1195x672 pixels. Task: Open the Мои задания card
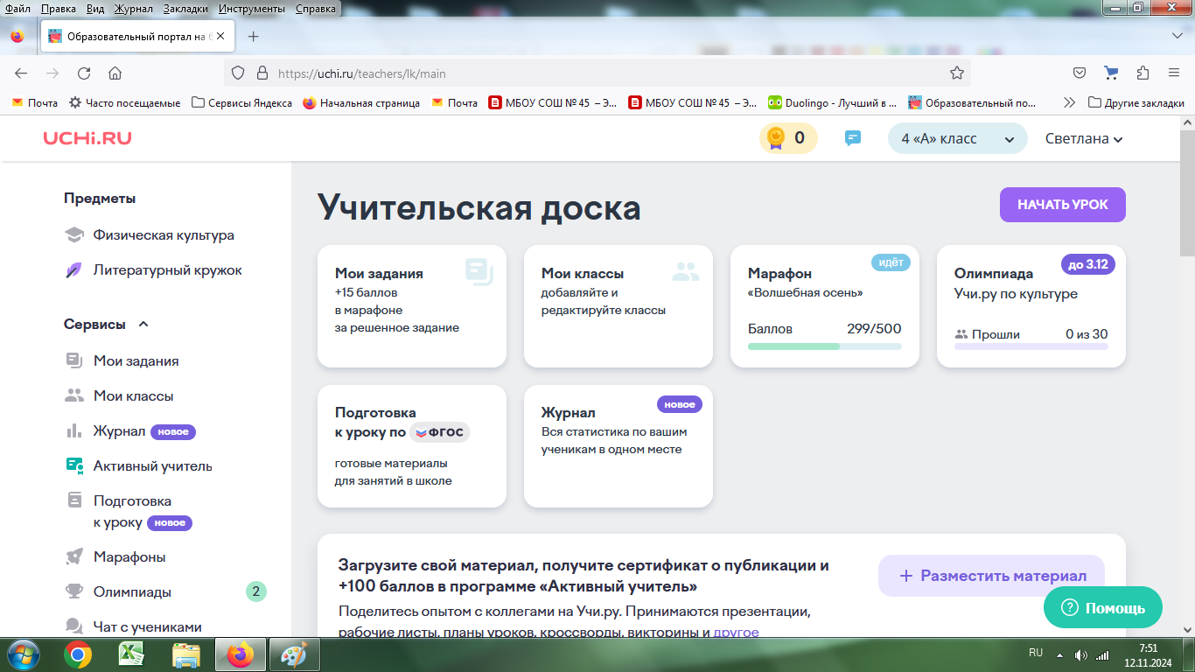(x=412, y=306)
